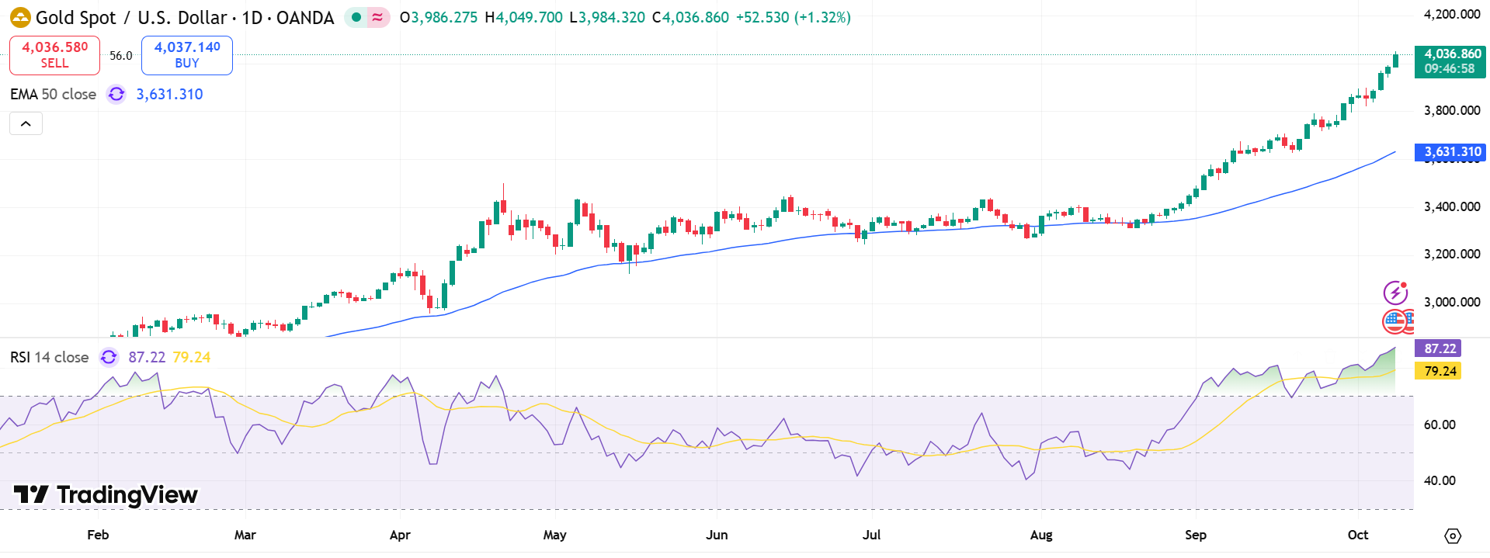Click the 3,200.000 price axis label
Screen dimensions: 1490x558
1451,254
